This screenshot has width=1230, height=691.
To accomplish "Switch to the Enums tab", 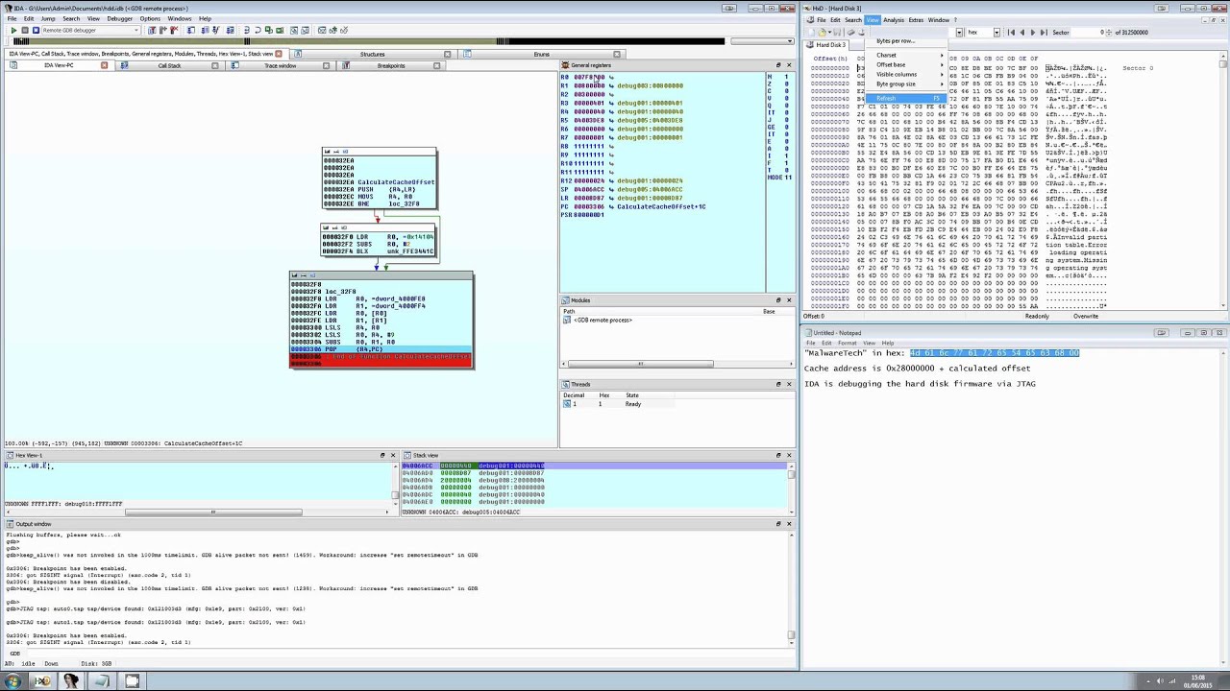I will [x=541, y=54].
